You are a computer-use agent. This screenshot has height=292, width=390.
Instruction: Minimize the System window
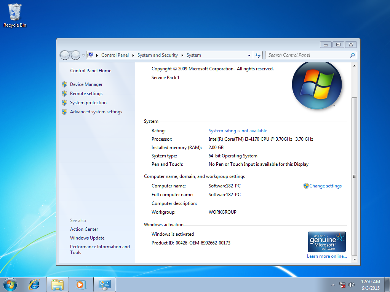point(326,45)
